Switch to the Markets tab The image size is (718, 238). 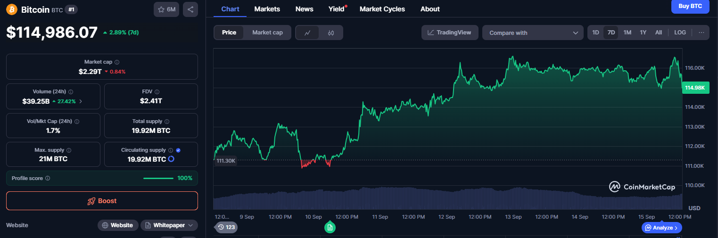coord(267,9)
